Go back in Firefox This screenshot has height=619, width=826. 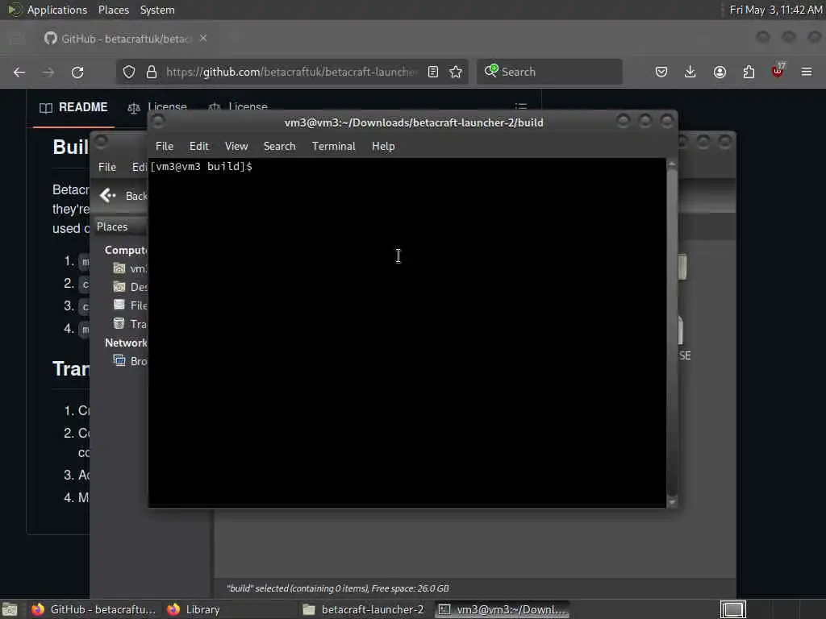click(x=19, y=72)
